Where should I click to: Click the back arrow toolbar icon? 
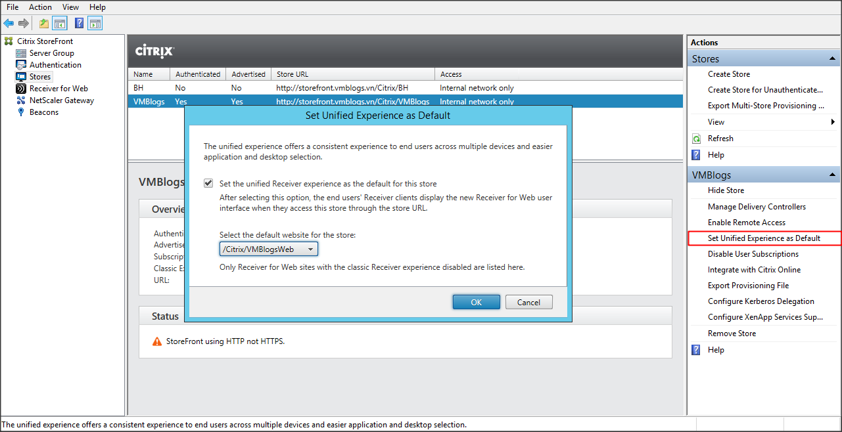tap(9, 24)
